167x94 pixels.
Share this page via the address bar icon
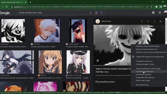pyautogui.click(x=147, y=7)
